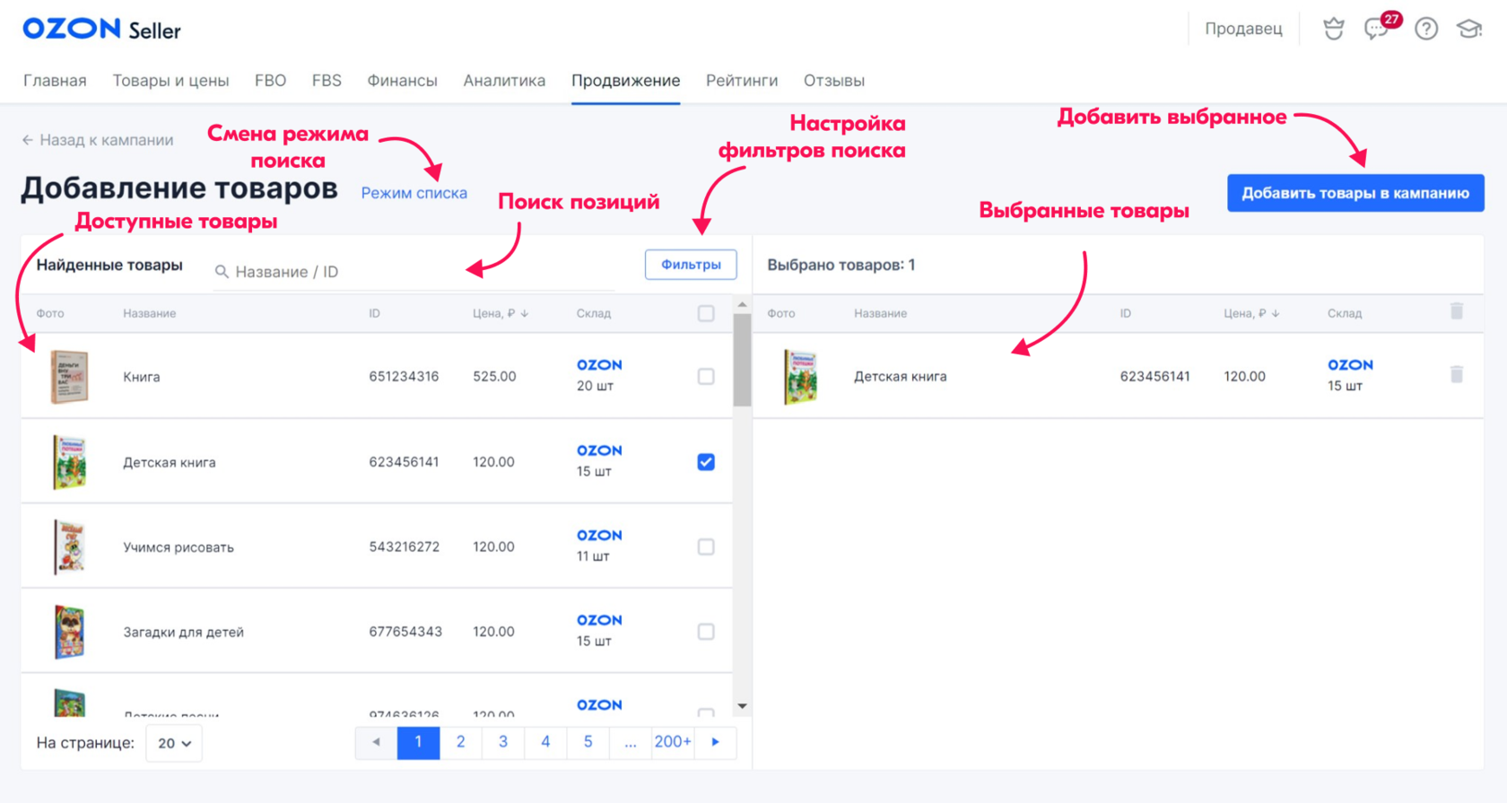The width and height of the screenshot is (1507, 803).
Task: Click the found products scrollbar thumb
Action: [x=742, y=361]
